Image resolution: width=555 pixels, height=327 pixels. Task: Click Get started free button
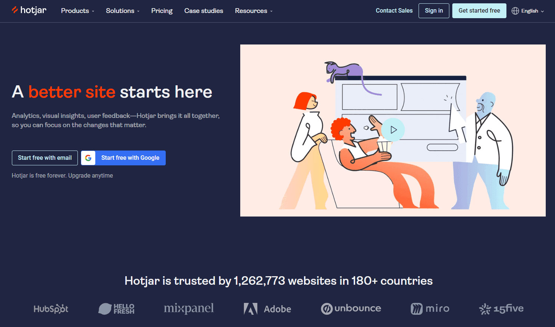tap(479, 11)
